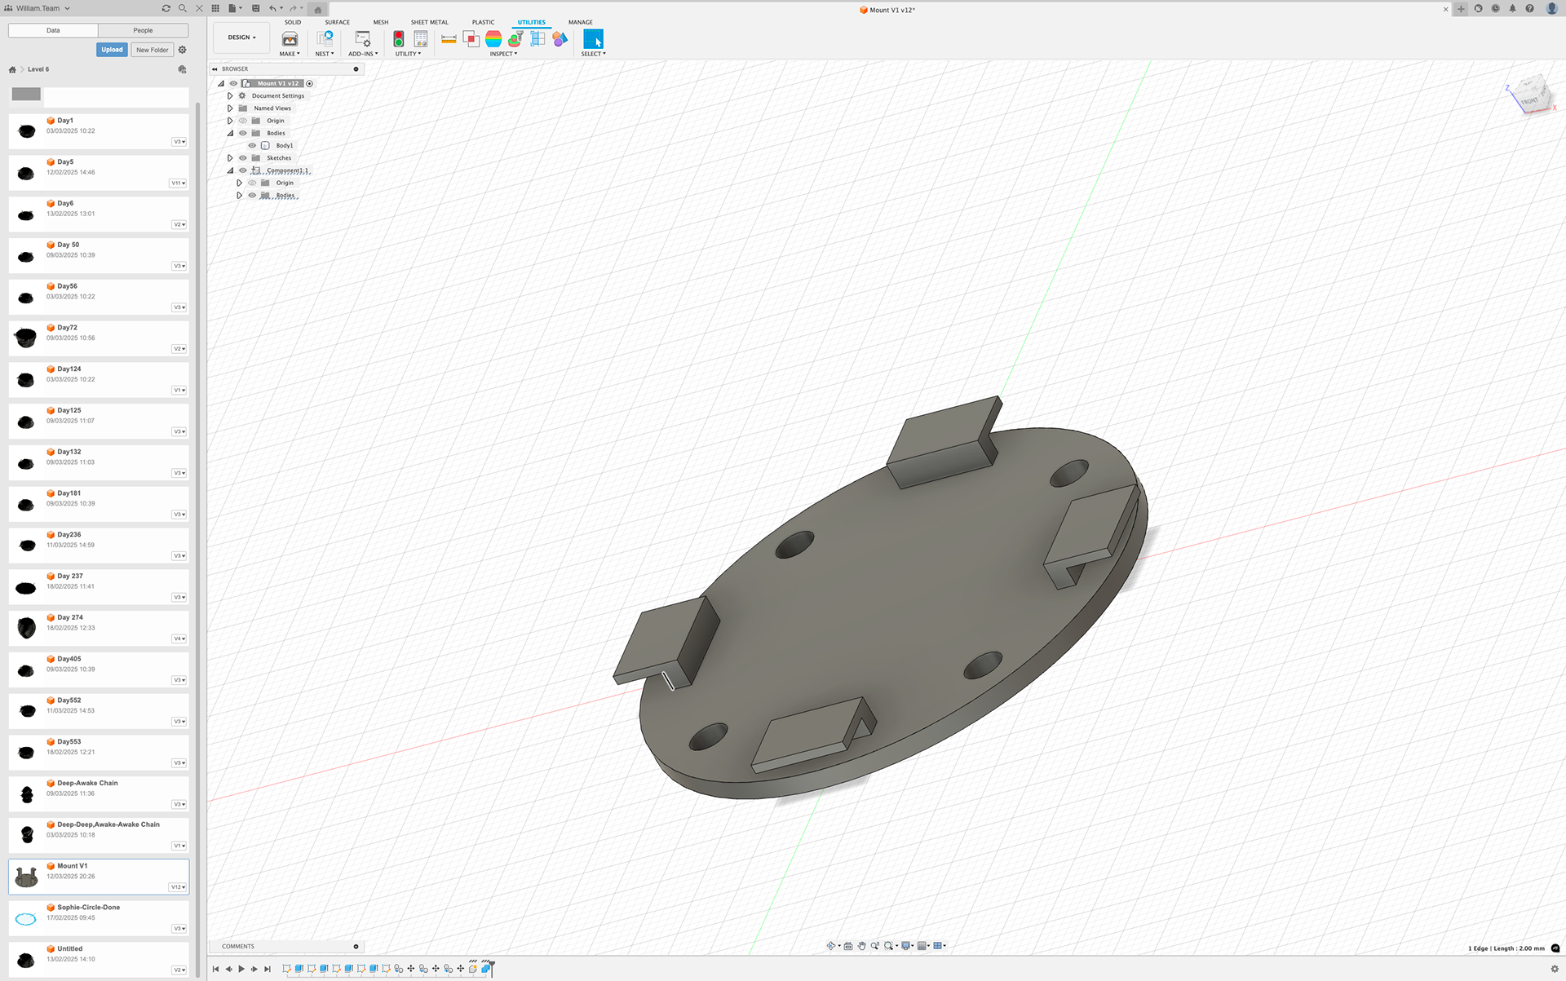The height and width of the screenshot is (981, 1566).
Task: Click the Look At icon
Action: [x=848, y=946]
